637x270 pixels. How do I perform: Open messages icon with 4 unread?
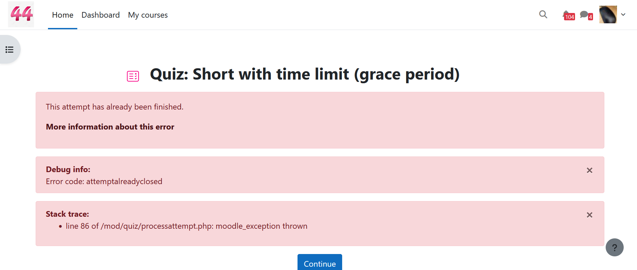click(586, 15)
